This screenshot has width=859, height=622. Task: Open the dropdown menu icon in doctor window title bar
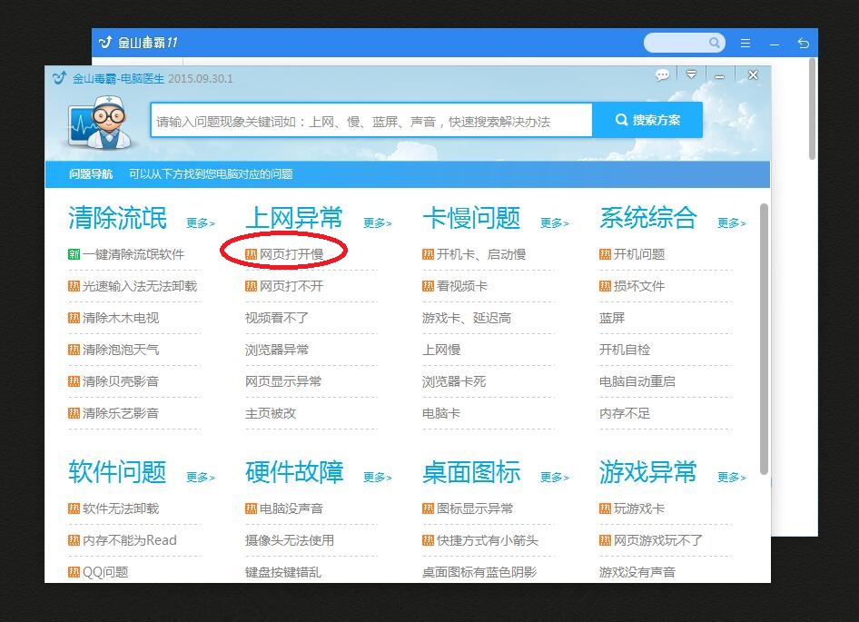click(691, 74)
